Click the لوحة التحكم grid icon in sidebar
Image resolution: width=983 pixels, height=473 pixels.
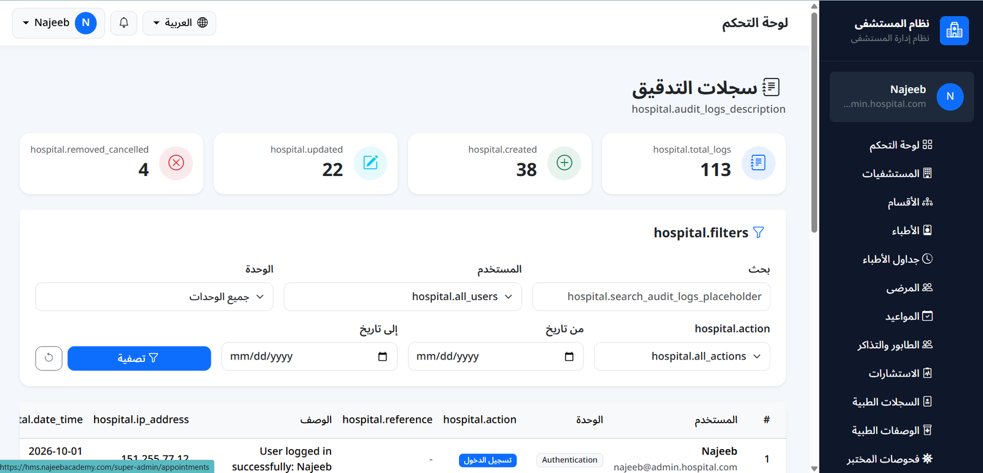(x=928, y=145)
